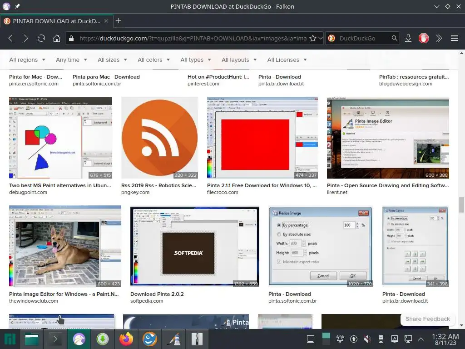
Task: Open the dog photo Pinta thumbnail
Action: [65, 246]
